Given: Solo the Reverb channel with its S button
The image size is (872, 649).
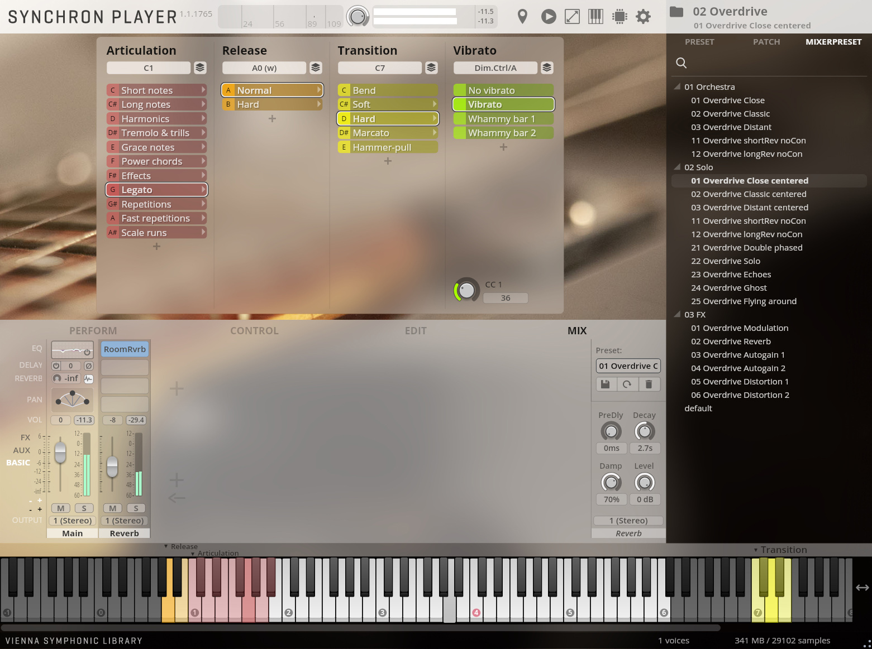Looking at the screenshot, I should (136, 508).
